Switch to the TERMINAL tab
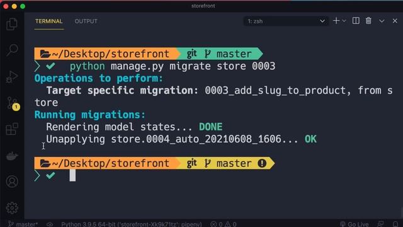Screen dimensions: 403x227 pos(49,21)
